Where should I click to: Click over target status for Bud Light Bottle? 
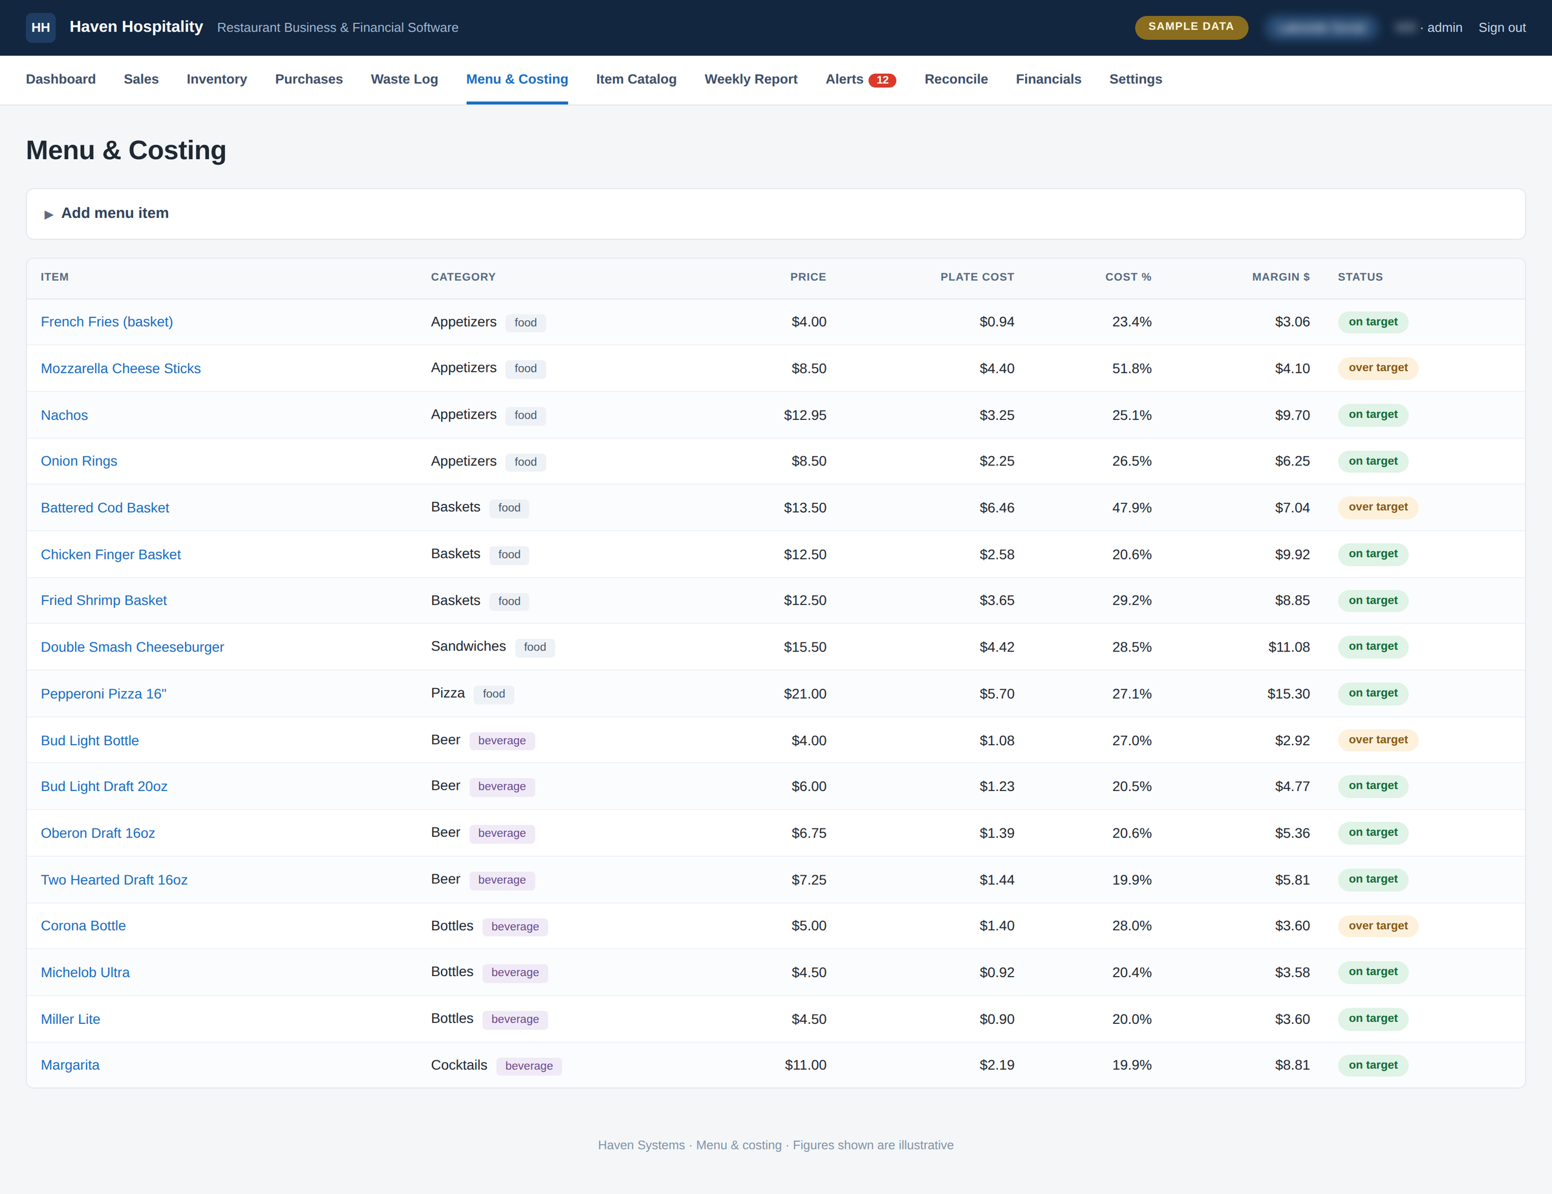1378,740
